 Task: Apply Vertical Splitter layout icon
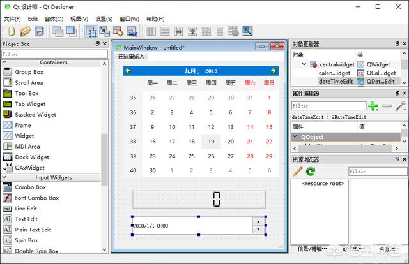[192, 31]
